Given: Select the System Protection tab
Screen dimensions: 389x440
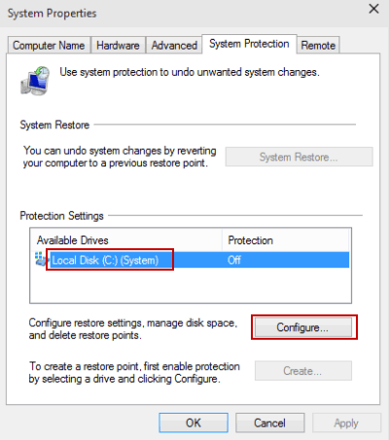Looking at the screenshot, I should 249,44.
